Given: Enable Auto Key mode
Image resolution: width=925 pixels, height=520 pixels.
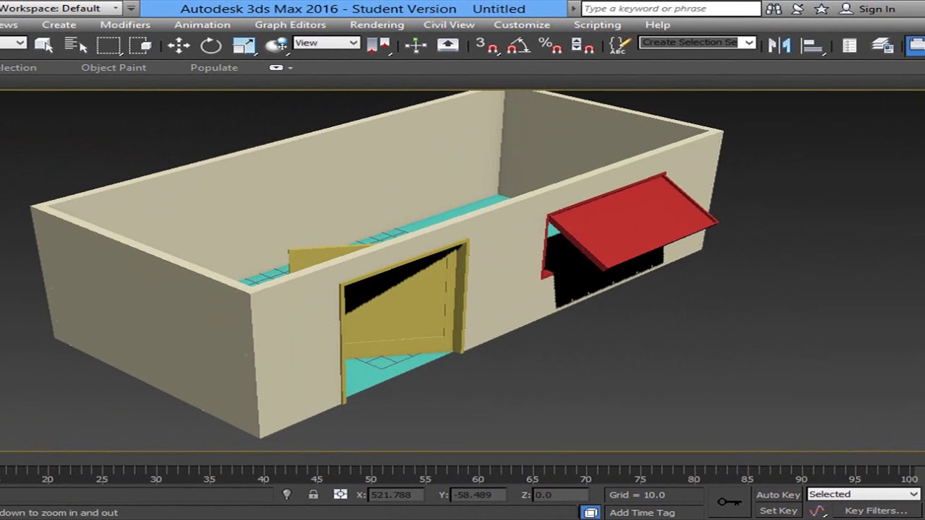Looking at the screenshot, I should pyautogui.click(x=778, y=495).
